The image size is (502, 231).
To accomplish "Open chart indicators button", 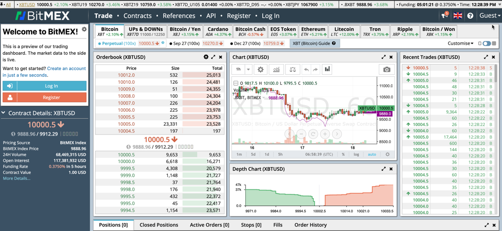I will coord(276,70).
